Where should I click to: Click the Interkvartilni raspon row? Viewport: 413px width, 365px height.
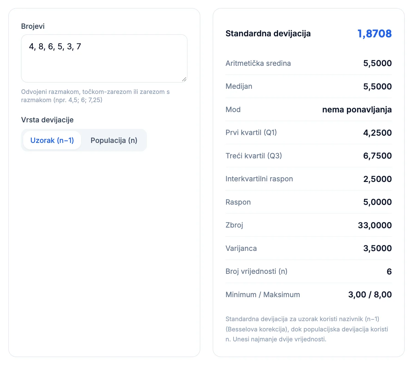coord(309,179)
